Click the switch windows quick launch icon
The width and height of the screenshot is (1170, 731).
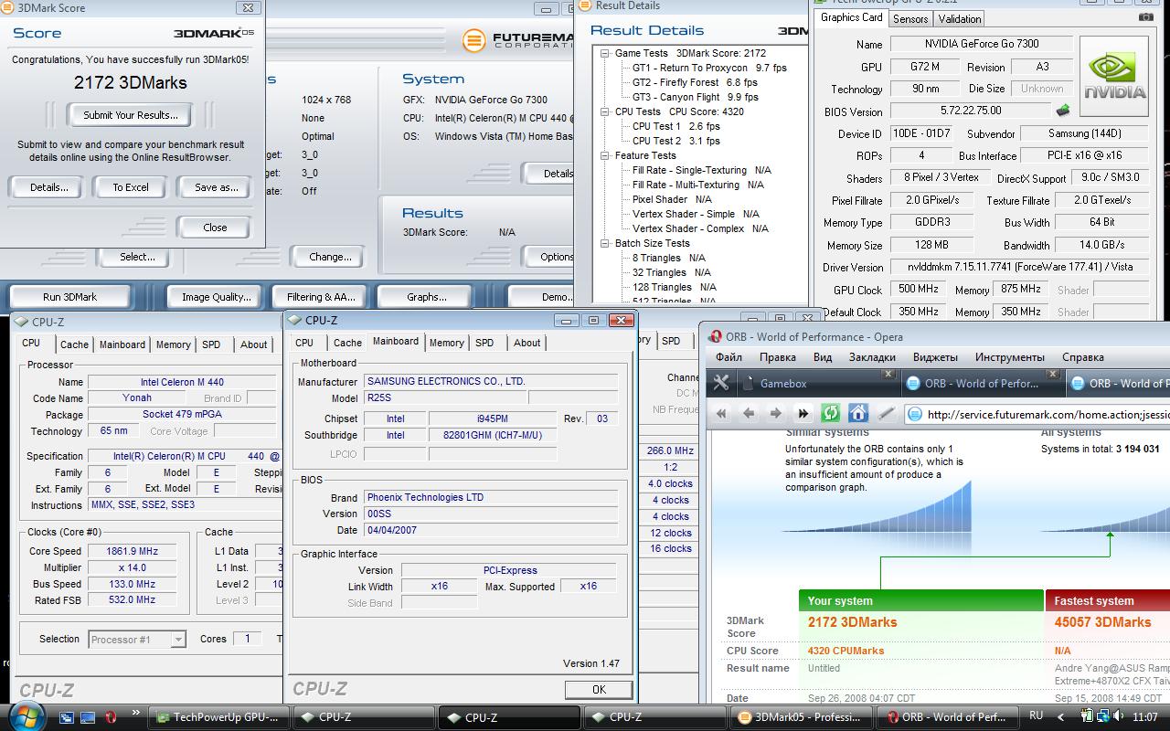[67, 718]
